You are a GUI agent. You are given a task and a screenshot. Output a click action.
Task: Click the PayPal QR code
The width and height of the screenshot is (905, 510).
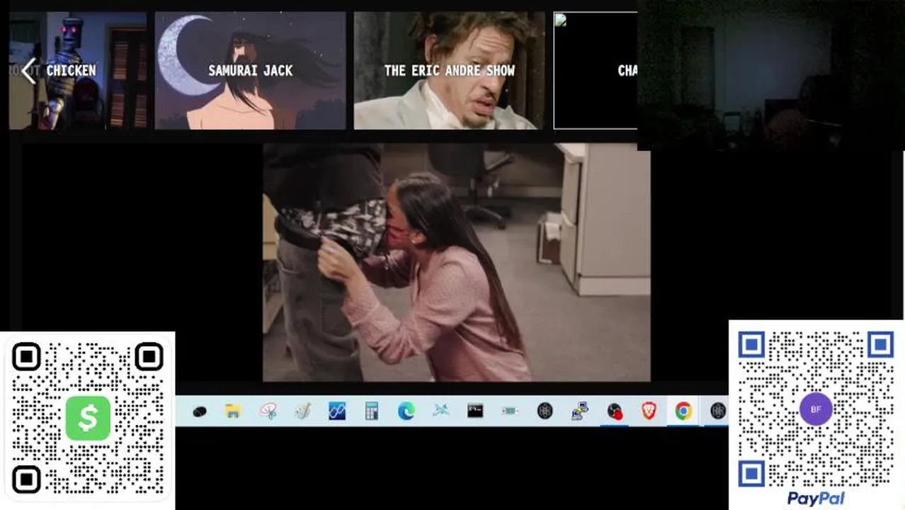(816, 409)
